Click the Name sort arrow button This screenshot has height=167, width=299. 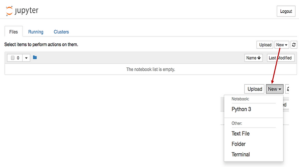[x=253, y=58]
